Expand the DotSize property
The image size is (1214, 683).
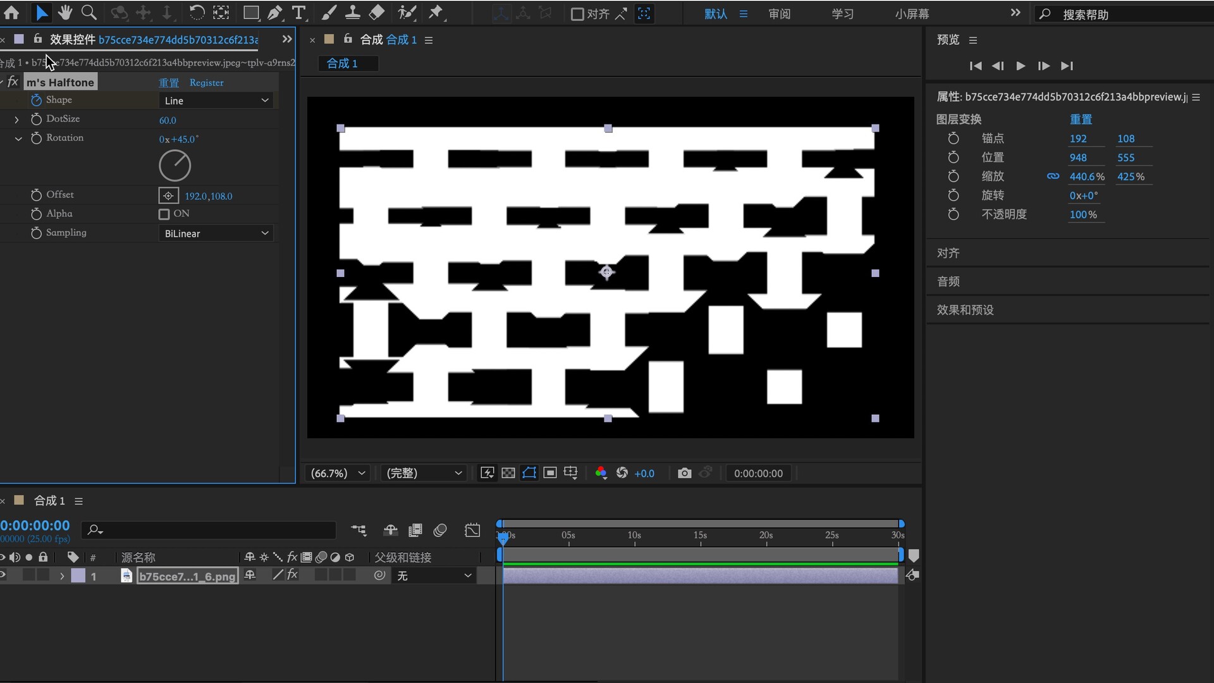tap(17, 120)
